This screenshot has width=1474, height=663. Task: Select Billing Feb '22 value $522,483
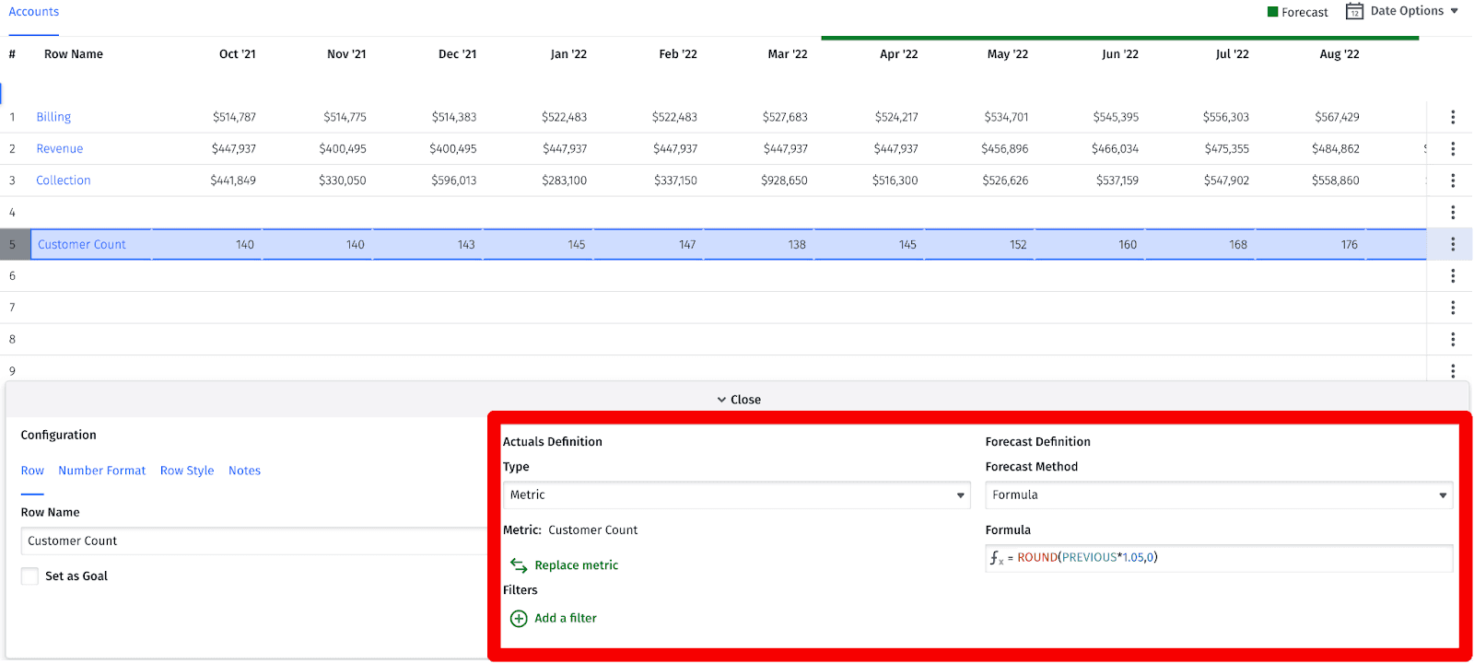click(x=674, y=117)
